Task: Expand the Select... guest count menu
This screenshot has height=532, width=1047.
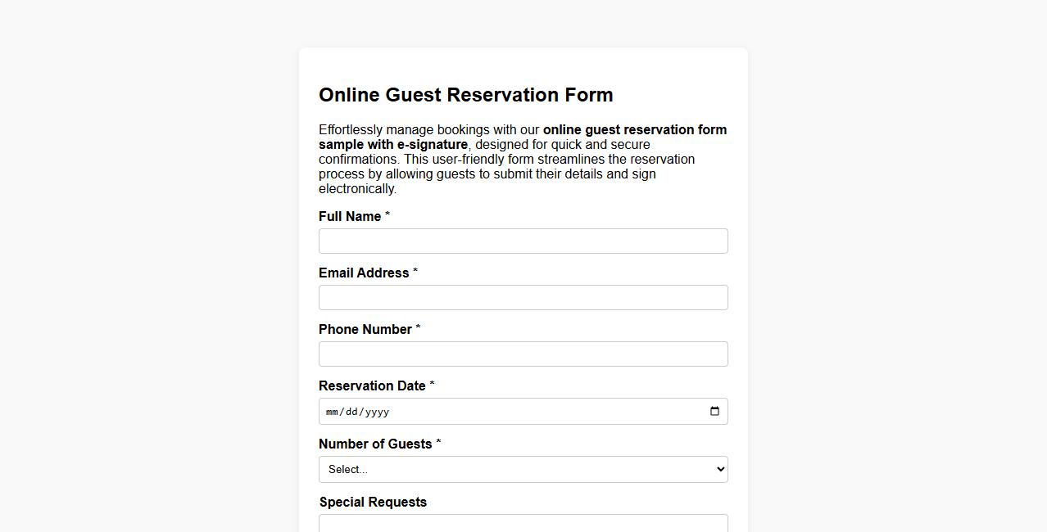Action: (523, 469)
